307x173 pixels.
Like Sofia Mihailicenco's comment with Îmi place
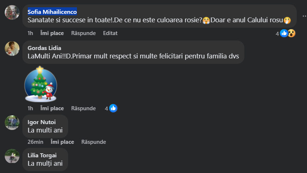coord(52,33)
